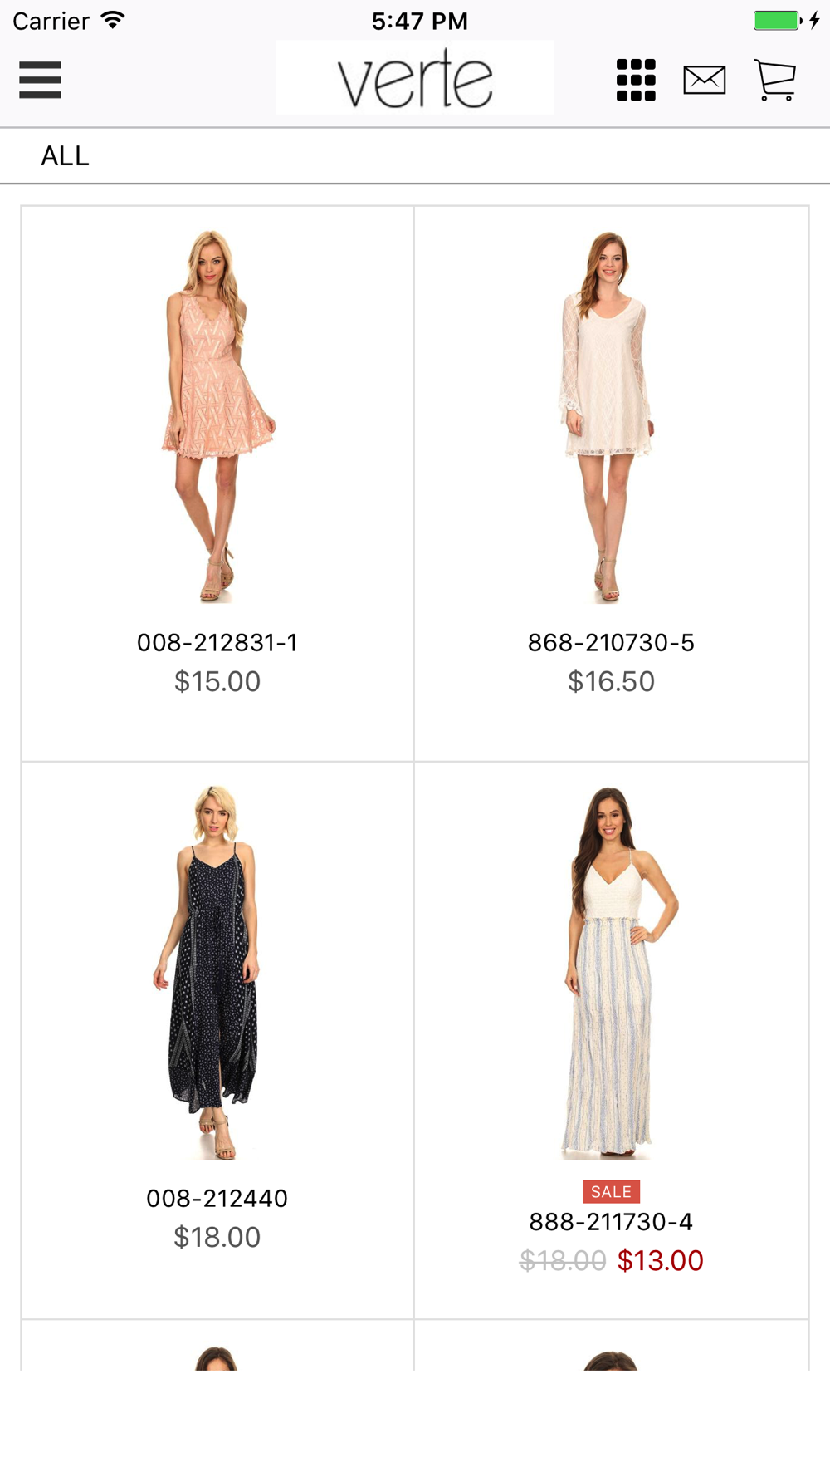This screenshot has width=830, height=1477.
Task: Select product 868-210730-5 title
Action: (611, 642)
